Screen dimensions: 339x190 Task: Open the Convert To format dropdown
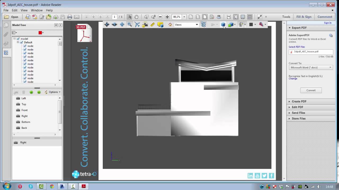(x=311, y=68)
